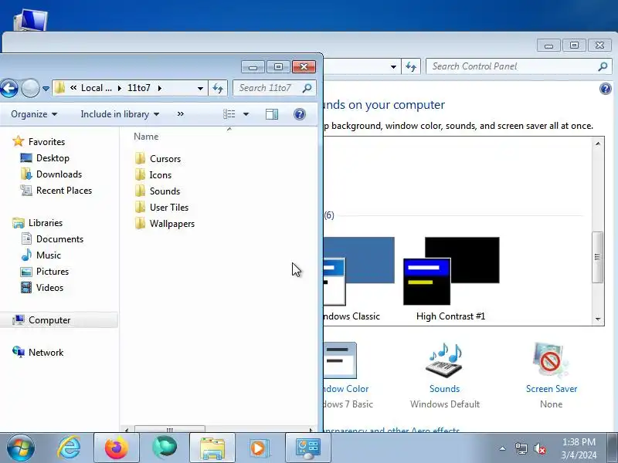Click the network icon in system tray
The height and width of the screenshot is (463, 618).
coord(521,448)
